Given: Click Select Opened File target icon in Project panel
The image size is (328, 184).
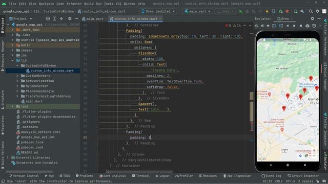Looking at the screenshot, I should pos(48,19).
